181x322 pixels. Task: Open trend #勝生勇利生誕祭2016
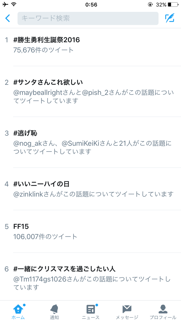47,40
